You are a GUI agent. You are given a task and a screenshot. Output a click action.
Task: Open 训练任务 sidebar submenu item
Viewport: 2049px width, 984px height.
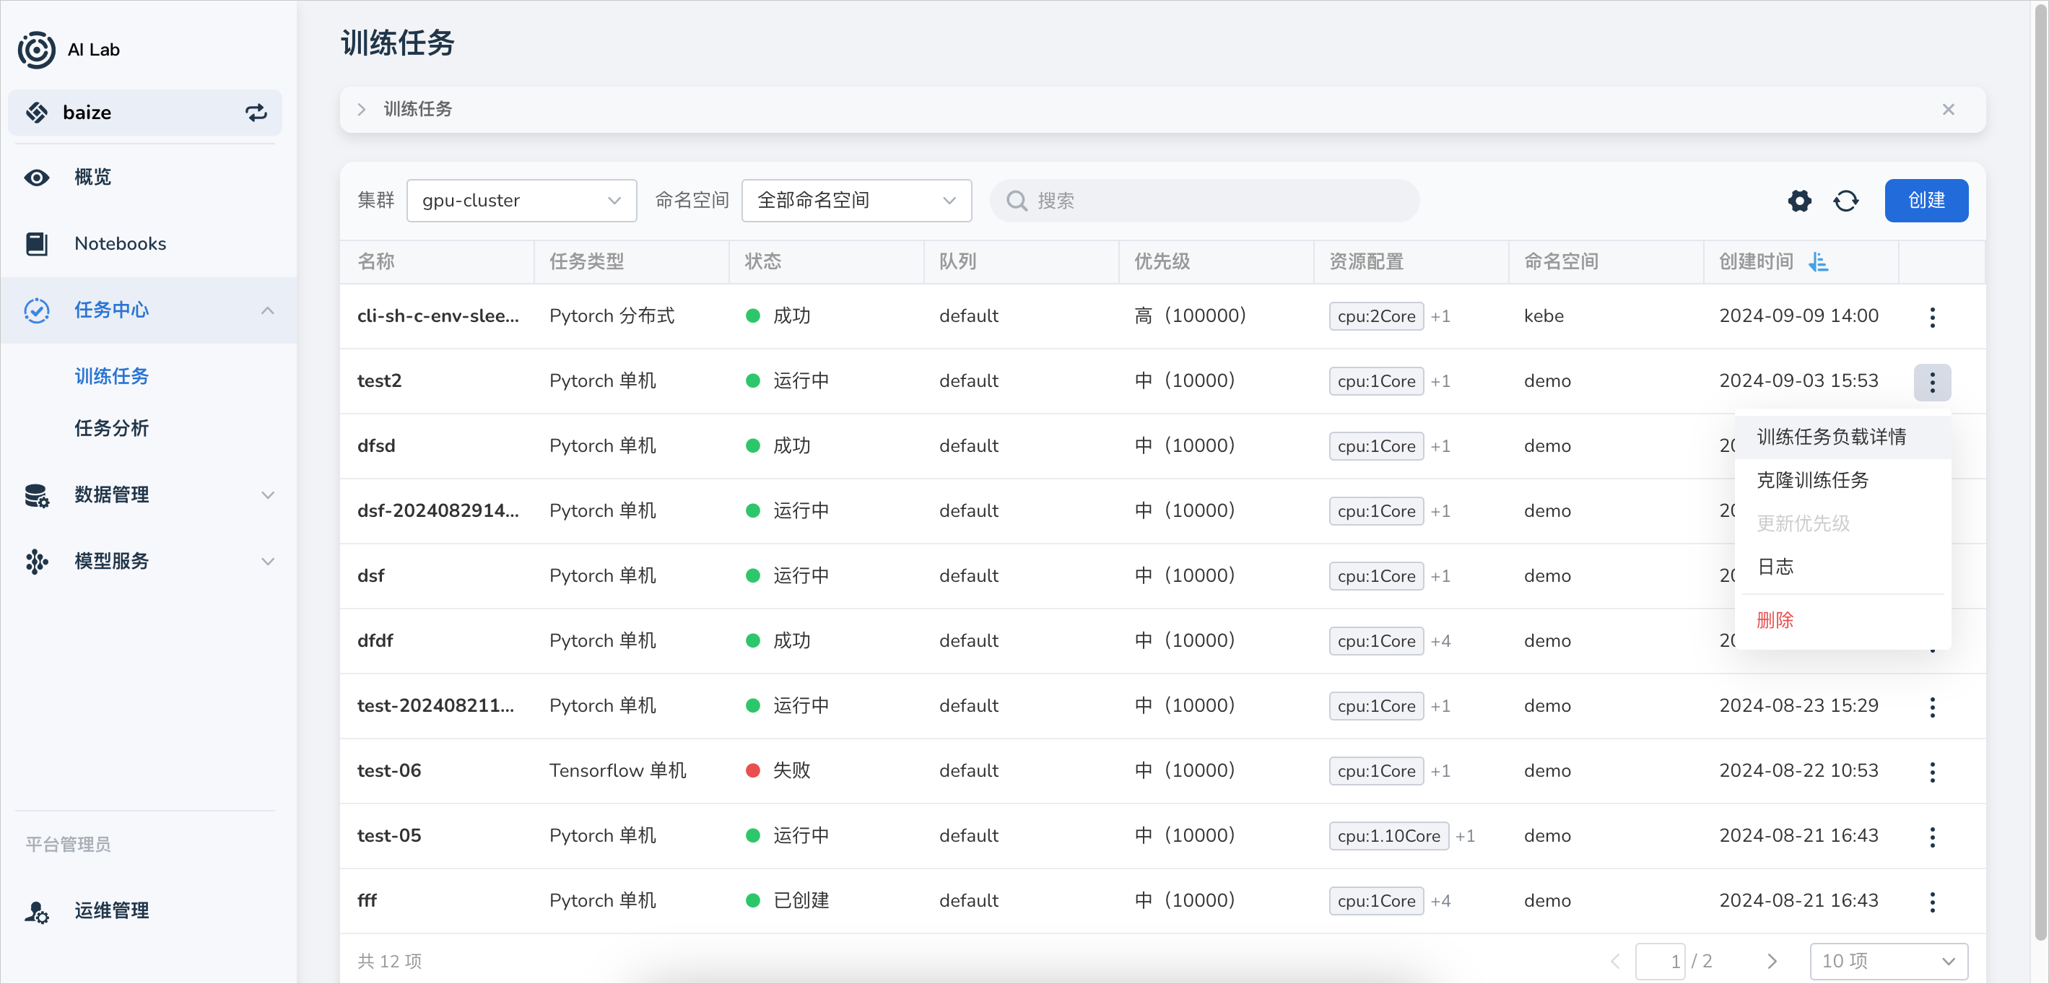pyautogui.click(x=111, y=376)
